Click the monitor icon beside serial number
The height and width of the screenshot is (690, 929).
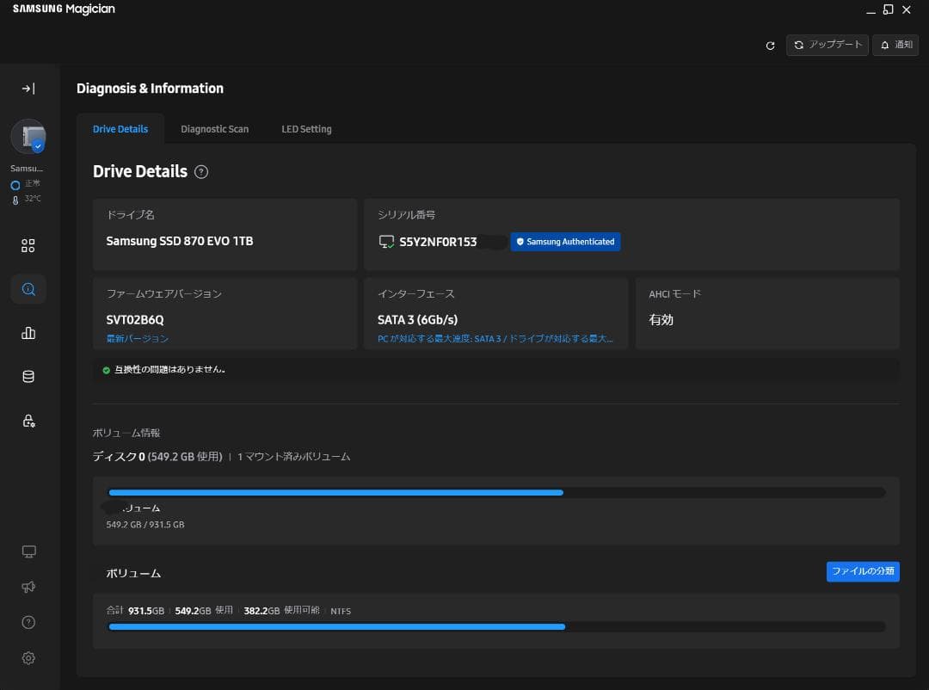(x=386, y=242)
